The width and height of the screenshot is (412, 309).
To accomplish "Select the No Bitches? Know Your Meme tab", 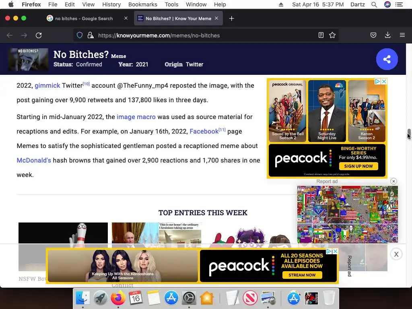I will [178, 19].
